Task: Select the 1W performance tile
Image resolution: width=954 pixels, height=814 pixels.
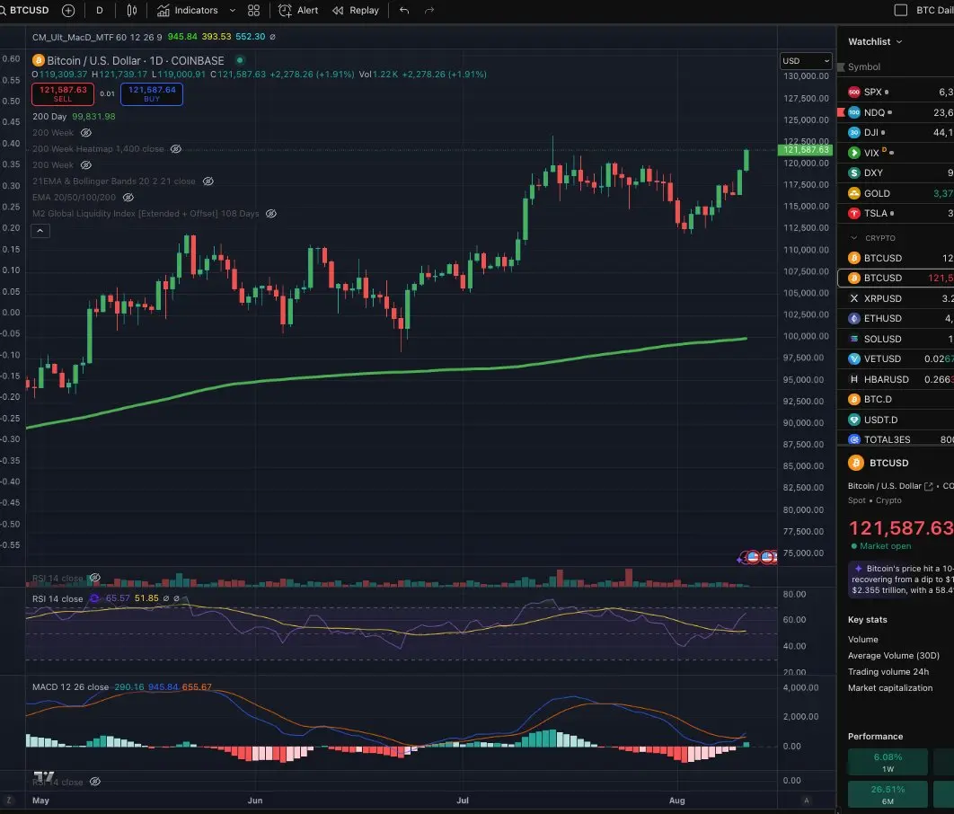Action: pos(888,762)
